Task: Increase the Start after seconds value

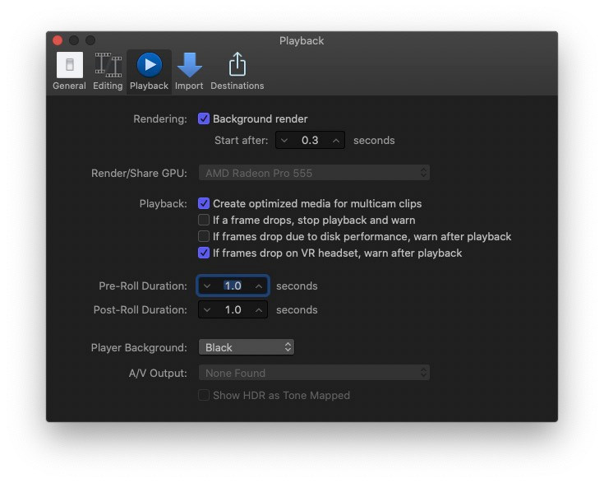Action: [x=336, y=141]
